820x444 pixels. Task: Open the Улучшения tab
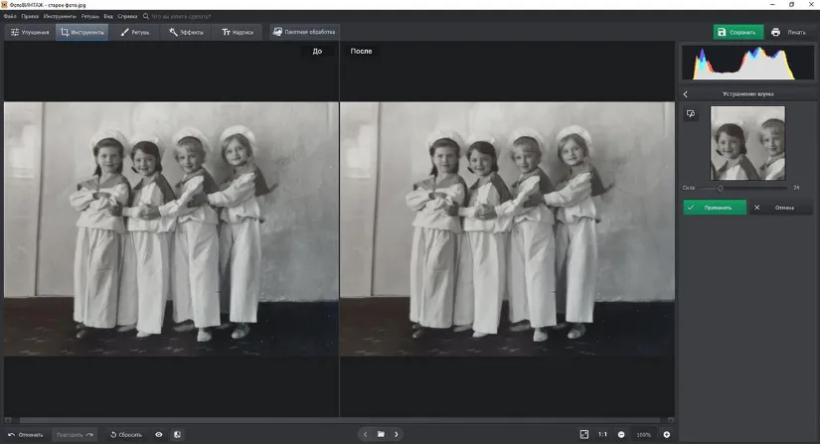(29, 32)
